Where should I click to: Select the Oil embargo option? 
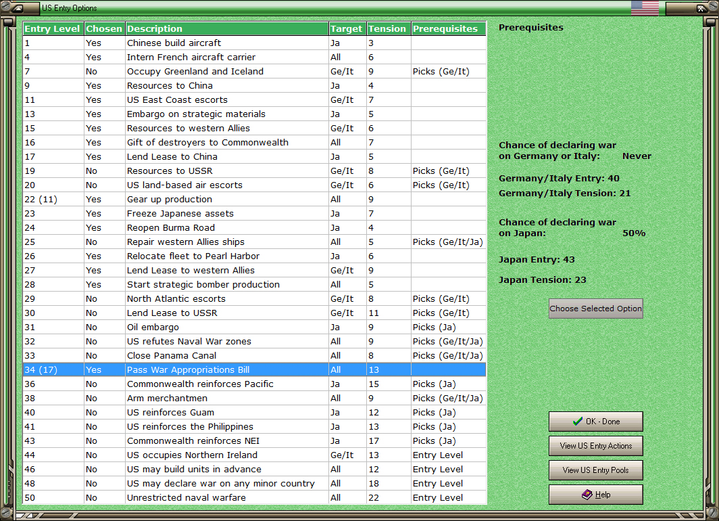click(255, 327)
